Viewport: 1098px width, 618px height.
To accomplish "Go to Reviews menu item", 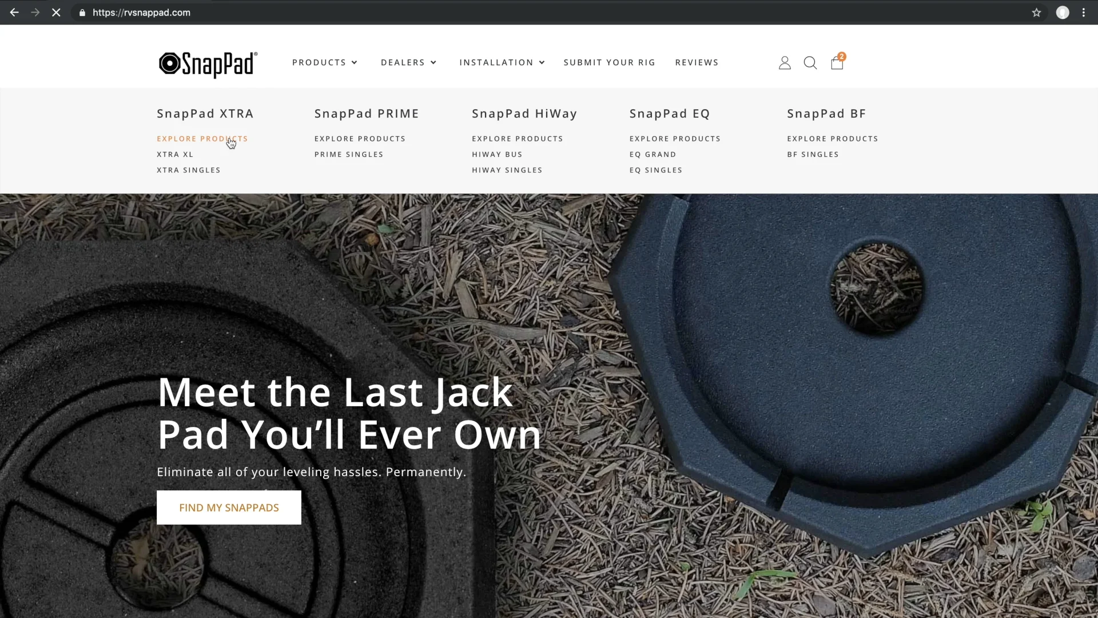I will click(x=697, y=62).
